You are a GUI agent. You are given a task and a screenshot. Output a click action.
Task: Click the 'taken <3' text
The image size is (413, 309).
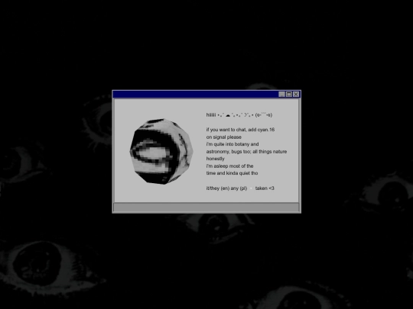pos(265,188)
